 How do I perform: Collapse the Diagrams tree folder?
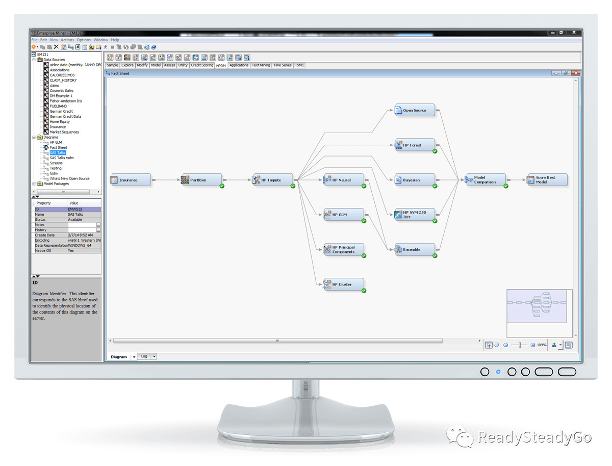click(34, 137)
